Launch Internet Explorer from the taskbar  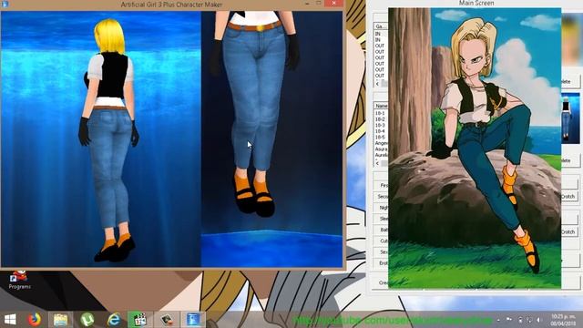pos(113,320)
